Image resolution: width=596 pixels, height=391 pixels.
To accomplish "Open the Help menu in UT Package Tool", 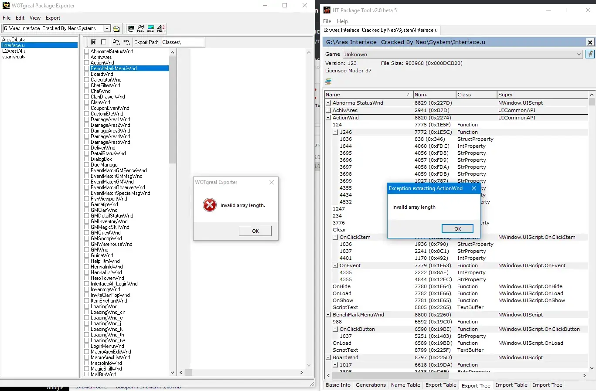I will 342,21.
